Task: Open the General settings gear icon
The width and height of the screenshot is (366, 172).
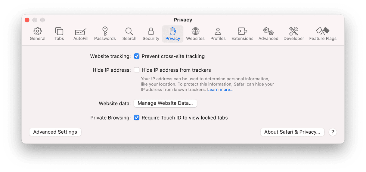Action: 38,31
